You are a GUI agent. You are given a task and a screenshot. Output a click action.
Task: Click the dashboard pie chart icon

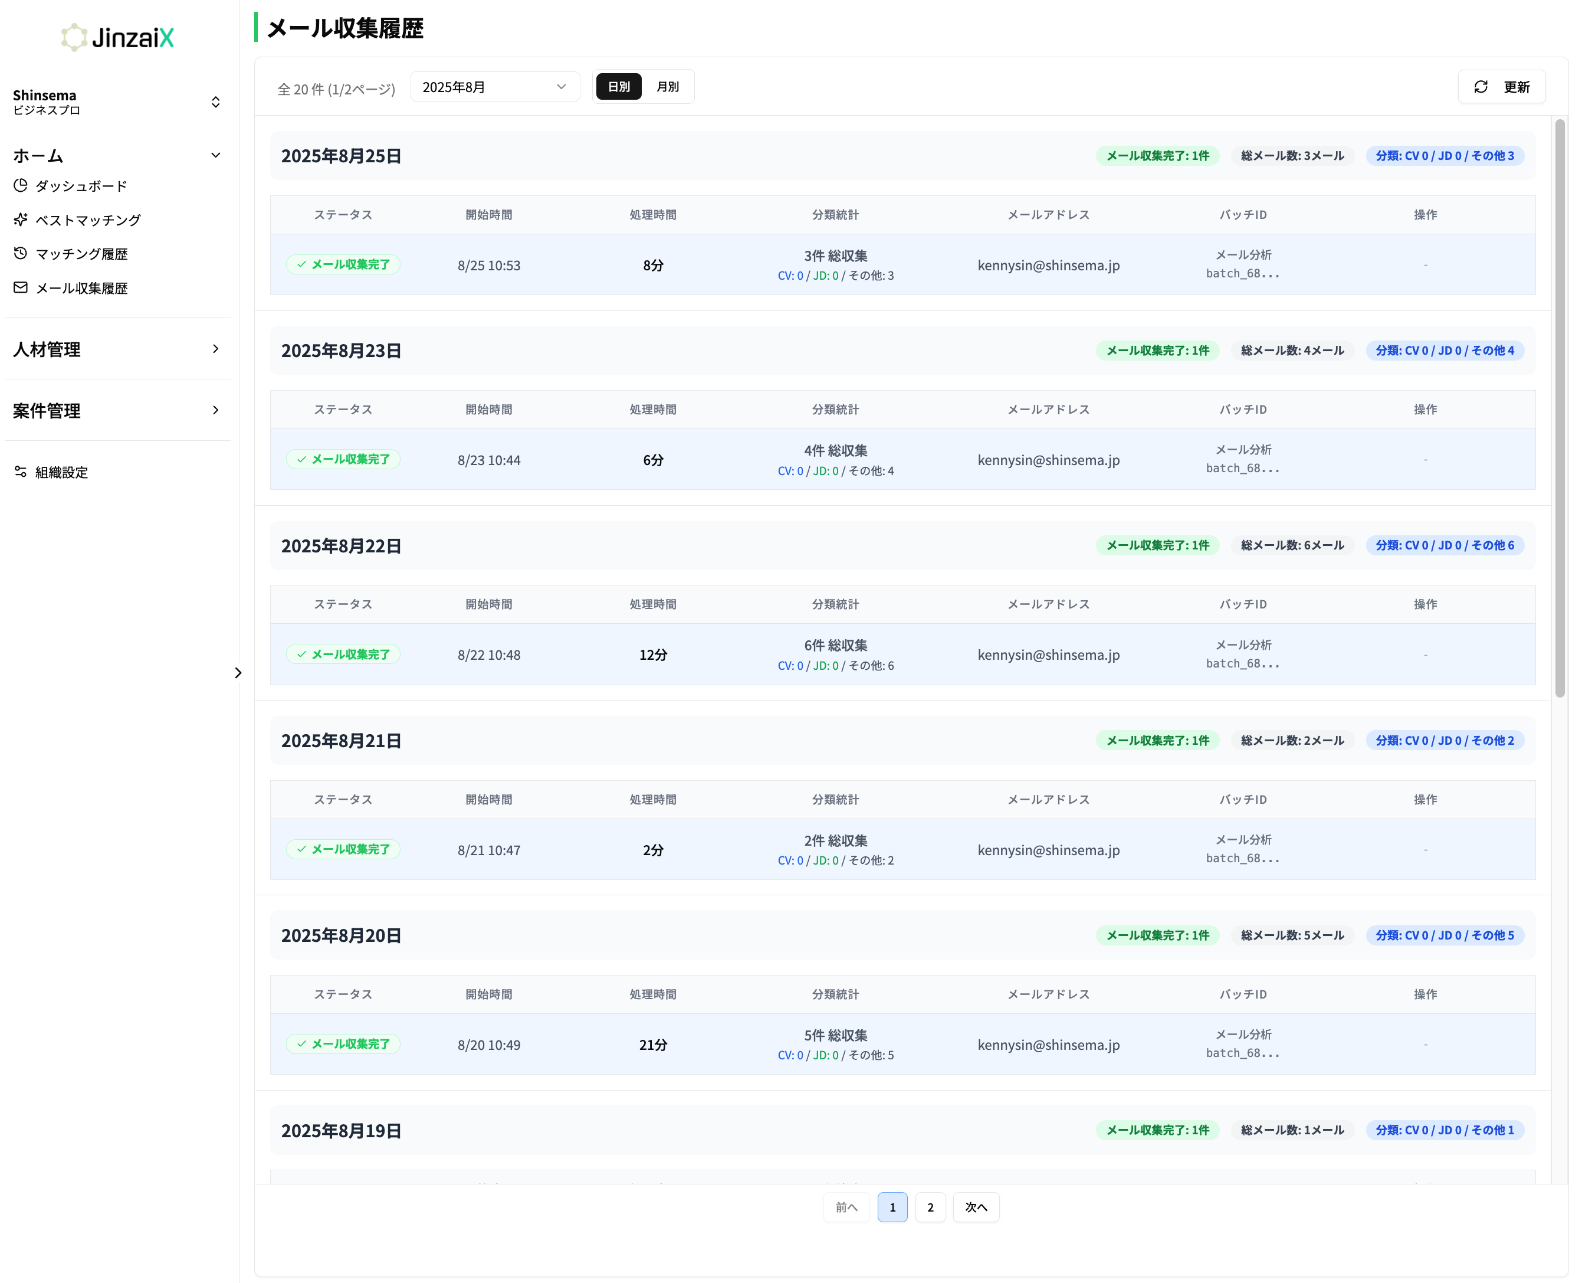(21, 185)
